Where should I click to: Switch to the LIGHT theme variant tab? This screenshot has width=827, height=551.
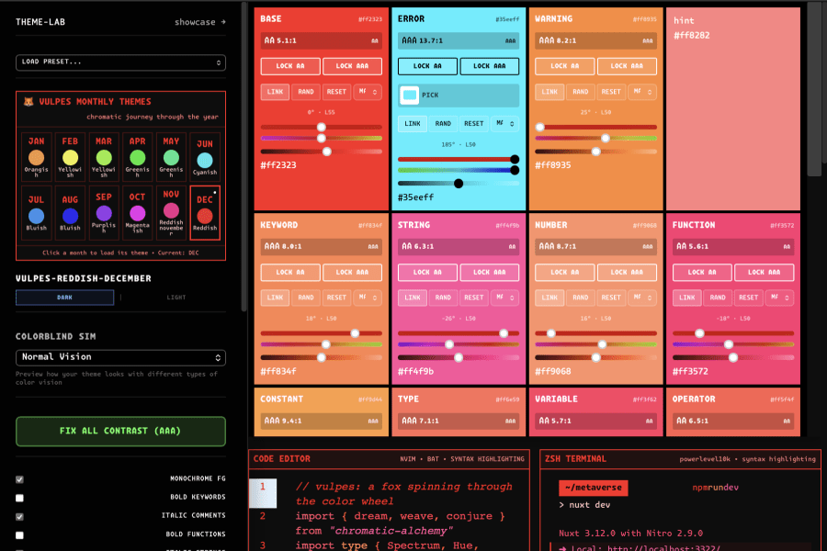point(176,298)
